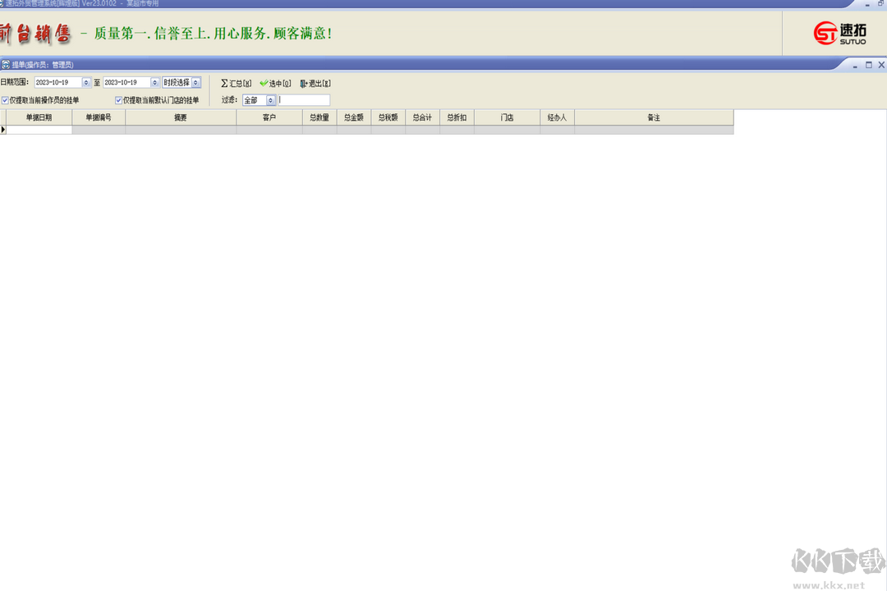The height and width of the screenshot is (591, 887).
Task: Sort by 单据编号 column header
Action: (x=99, y=117)
